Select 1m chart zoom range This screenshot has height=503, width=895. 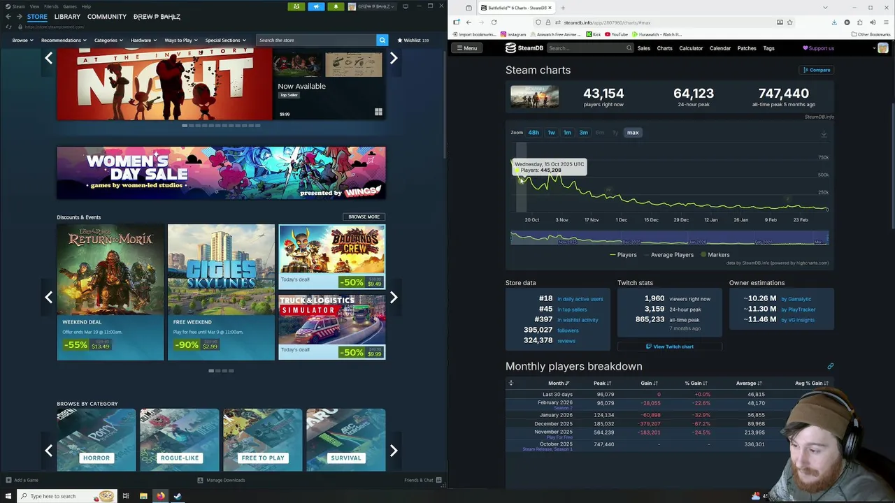(x=567, y=133)
